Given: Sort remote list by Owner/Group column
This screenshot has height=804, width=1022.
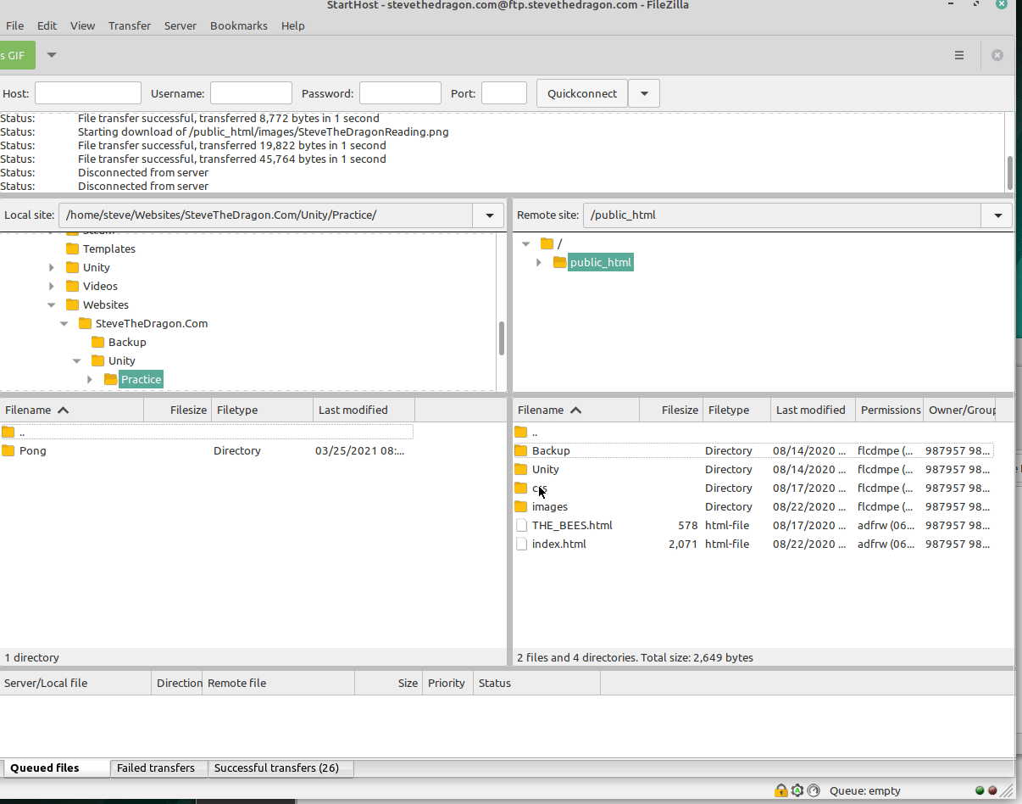Looking at the screenshot, I should 960,410.
